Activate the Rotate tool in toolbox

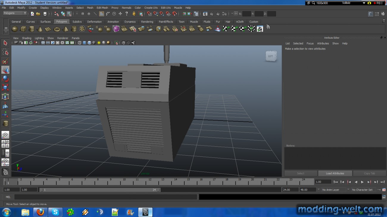click(x=5, y=79)
